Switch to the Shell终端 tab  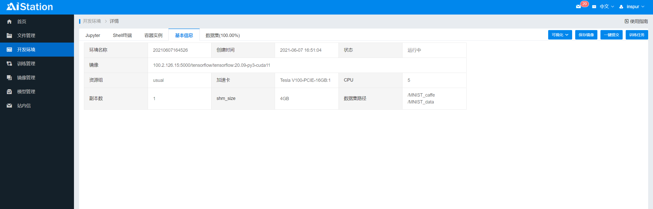pyautogui.click(x=122, y=35)
